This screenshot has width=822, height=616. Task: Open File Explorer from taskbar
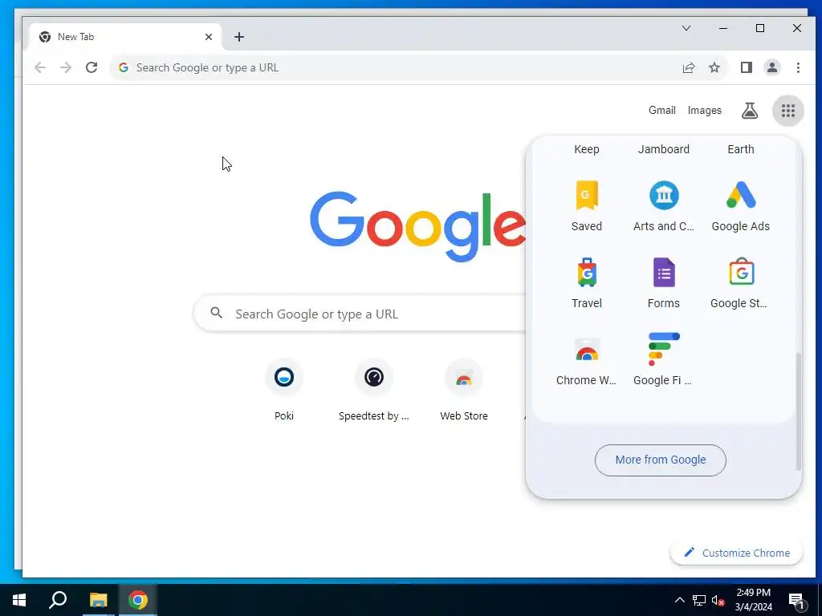(98, 600)
